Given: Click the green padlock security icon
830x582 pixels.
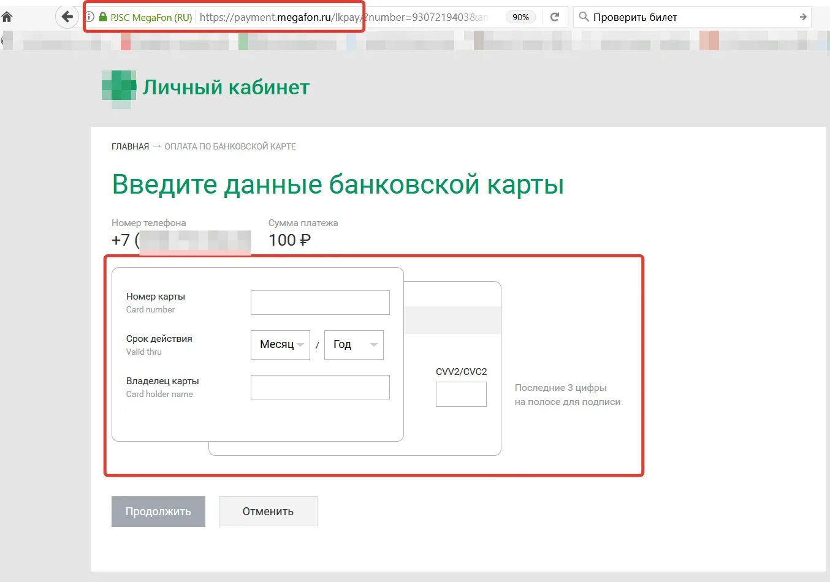Looking at the screenshot, I should point(102,17).
